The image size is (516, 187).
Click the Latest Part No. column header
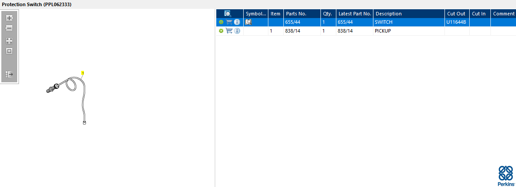[355, 14]
